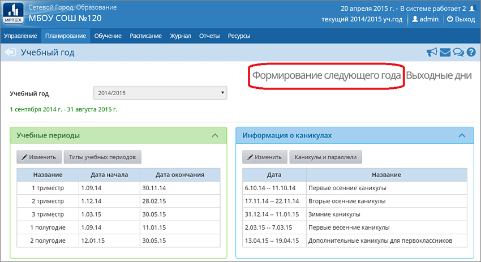
Task: Click the back arrow icon beside Учебный год
Action: click(x=10, y=53)
